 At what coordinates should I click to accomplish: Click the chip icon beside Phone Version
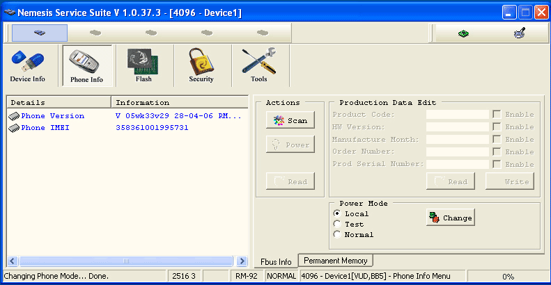[14, 116]
